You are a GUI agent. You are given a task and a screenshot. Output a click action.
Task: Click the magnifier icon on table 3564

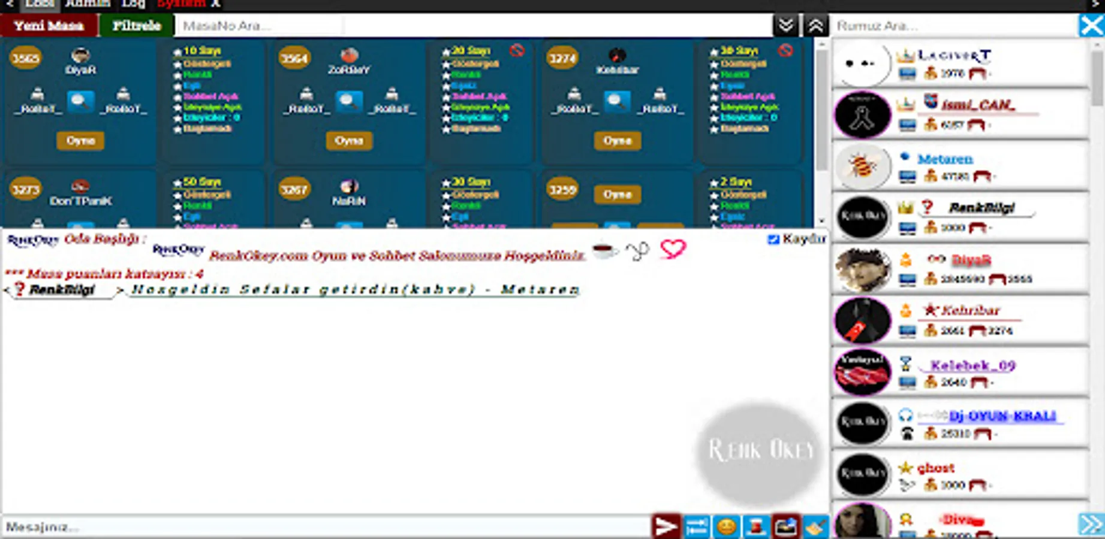coord(349,102)
